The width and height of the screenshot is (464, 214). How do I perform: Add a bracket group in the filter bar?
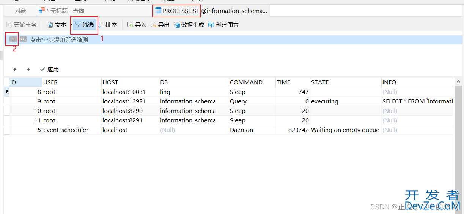click(24, 39)
